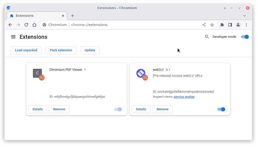
Task: Open Details for web3://
Action: (141, 109)
